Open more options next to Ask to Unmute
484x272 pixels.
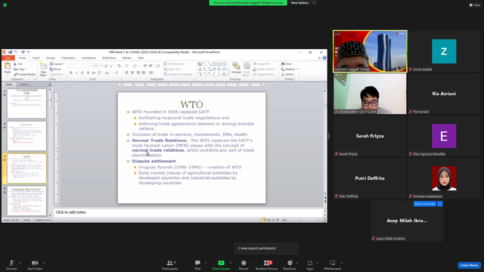coord(440,204)
